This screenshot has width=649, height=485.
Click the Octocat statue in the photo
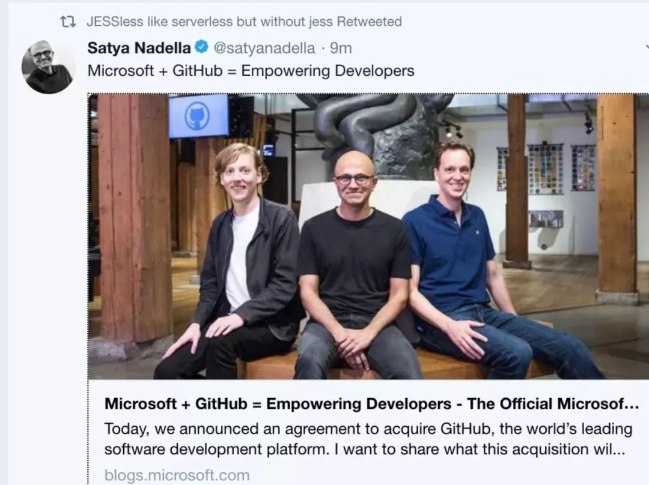tap(385, 129)
